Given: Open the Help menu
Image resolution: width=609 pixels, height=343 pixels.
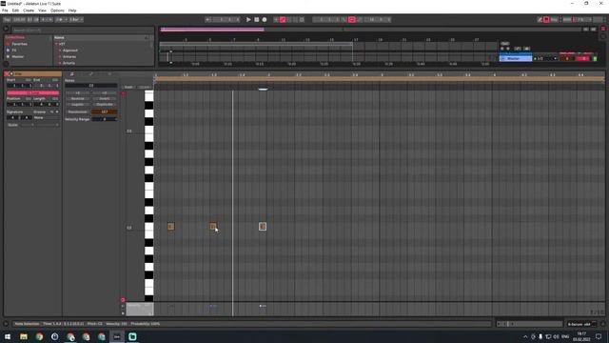Looking at the screenshot, I should [x=72, y=10].
